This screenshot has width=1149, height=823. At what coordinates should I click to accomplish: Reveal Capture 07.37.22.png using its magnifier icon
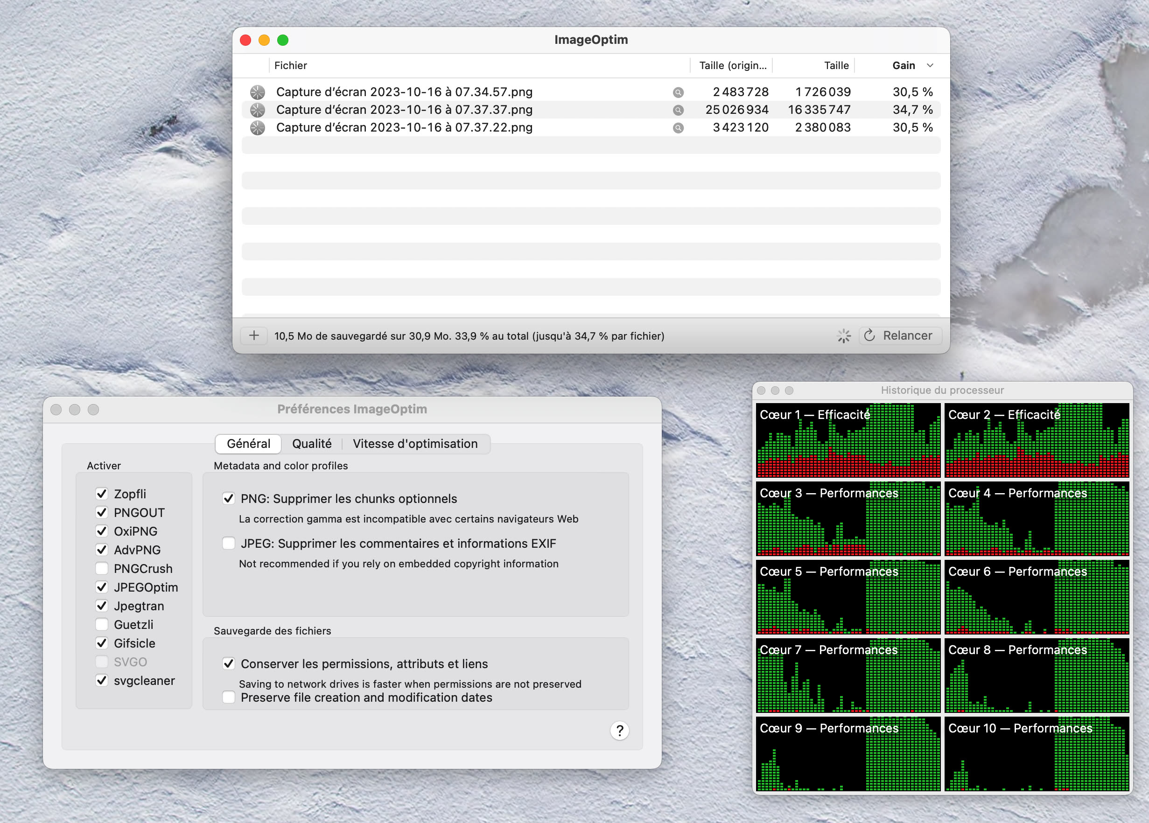click(678, 128)
